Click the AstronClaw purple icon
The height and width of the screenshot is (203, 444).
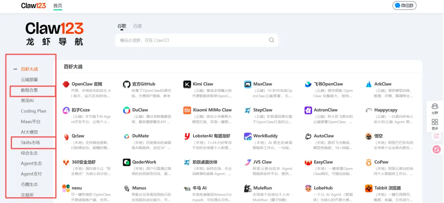tap(308, 110)
